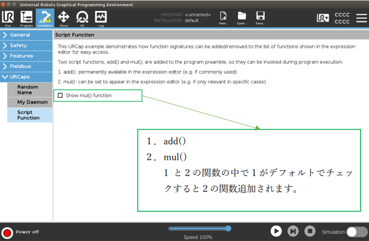Click the Script Function heading
Screen dimensions: 369x241
(x=75, y=35)
